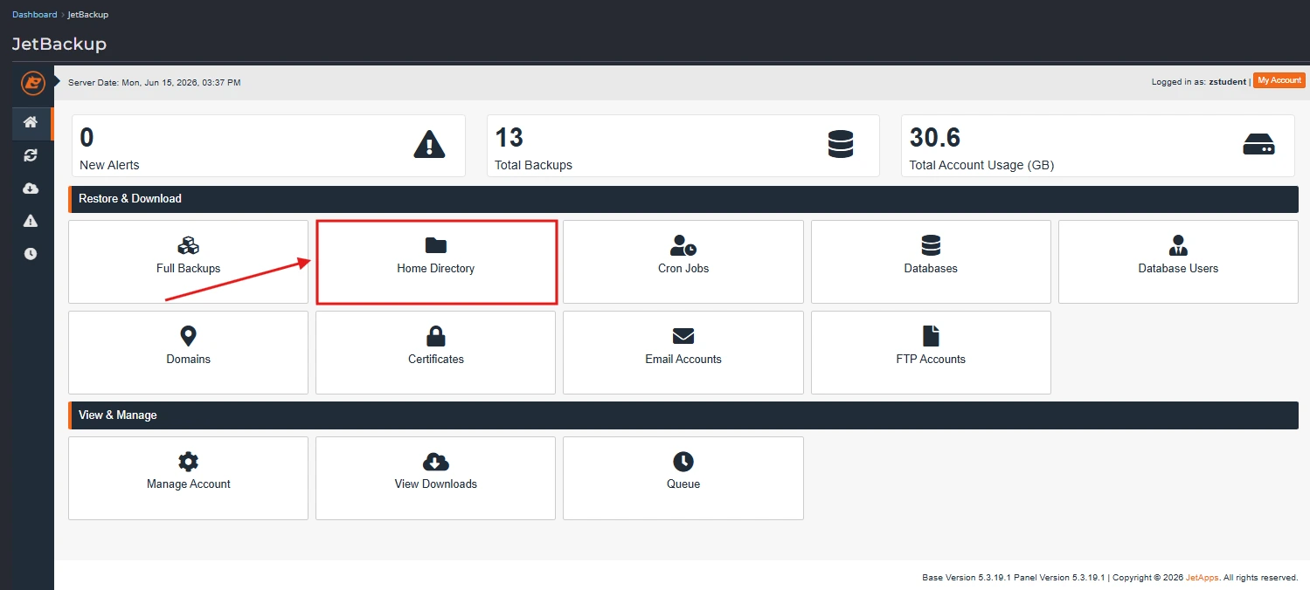This screenshot has height=590, width=1310.
Task: Click the Total Backups label
Action: (x=533, y=165)
